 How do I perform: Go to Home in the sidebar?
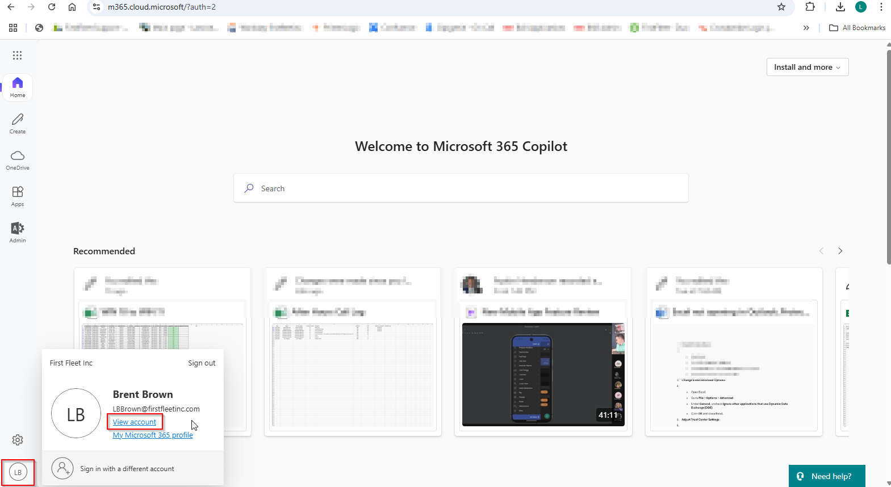(18, 87)
